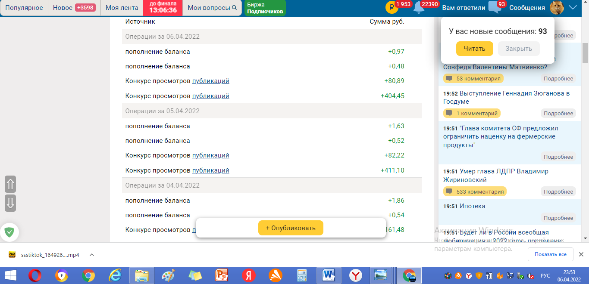
Task: Open Биржа Подписчиков green button
Action: click(x=265, y=8)
